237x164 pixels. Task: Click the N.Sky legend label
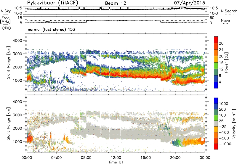pyautogui.click(x=6, y=11)
